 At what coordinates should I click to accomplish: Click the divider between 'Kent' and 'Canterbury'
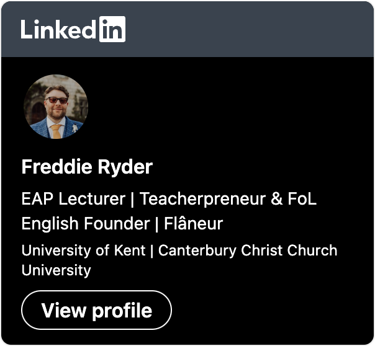(x=152, y=251)
